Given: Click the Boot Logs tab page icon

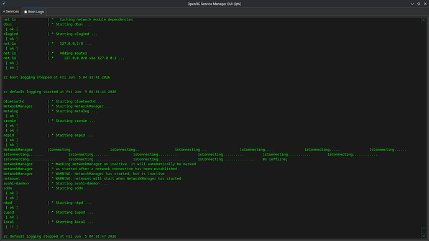Looking at the screenshot, I should 25,12.
